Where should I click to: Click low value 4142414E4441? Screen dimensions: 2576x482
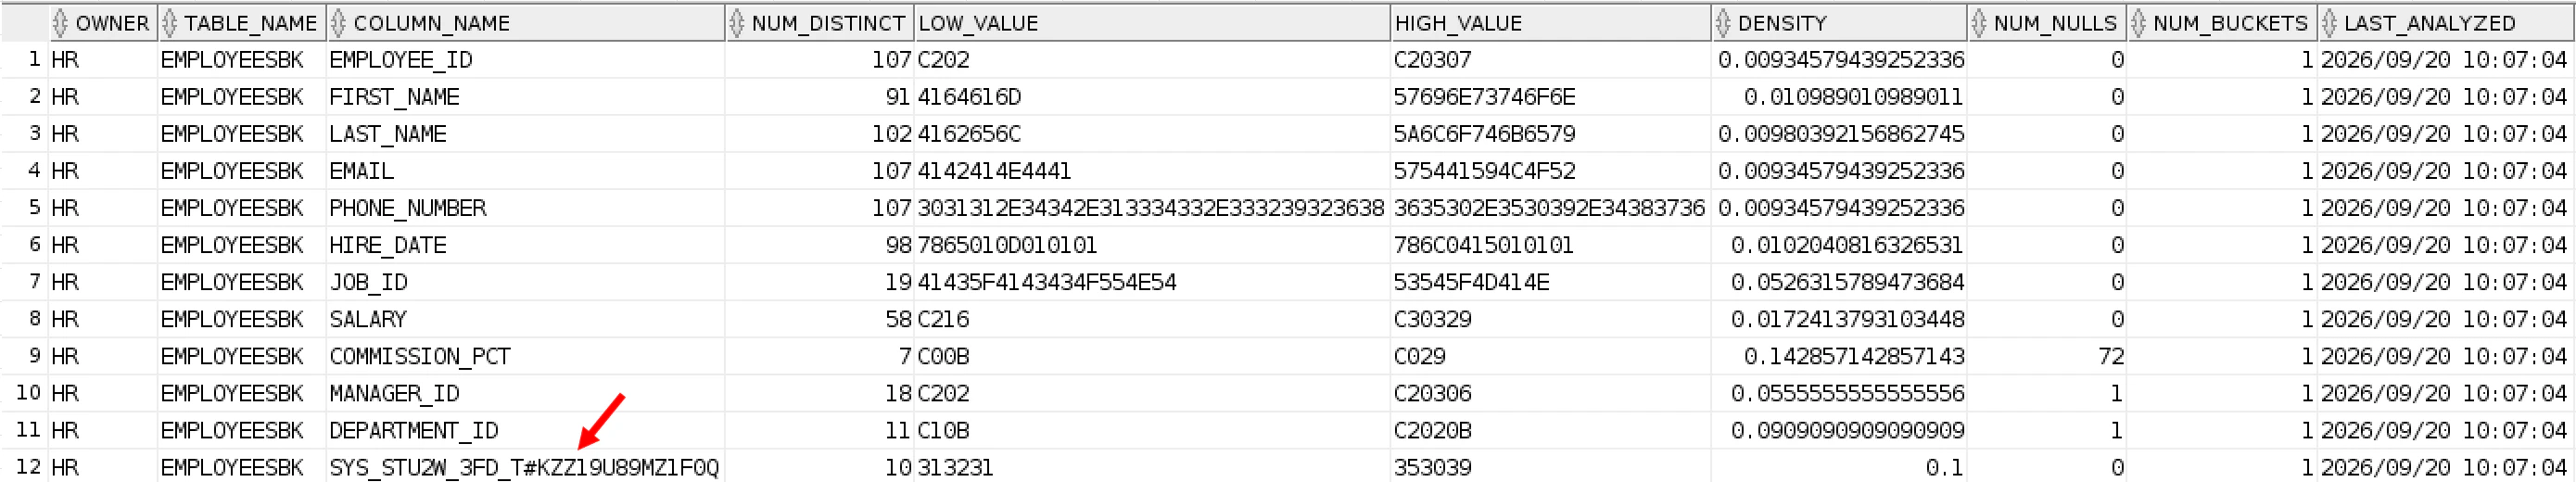994,171
